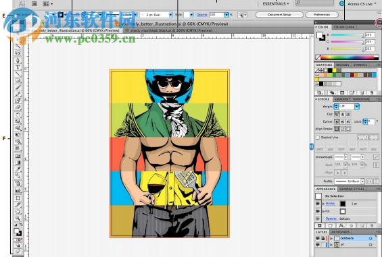Select the Column Graph tool
This screenshot has width=382, height=257.
point(18,190)
